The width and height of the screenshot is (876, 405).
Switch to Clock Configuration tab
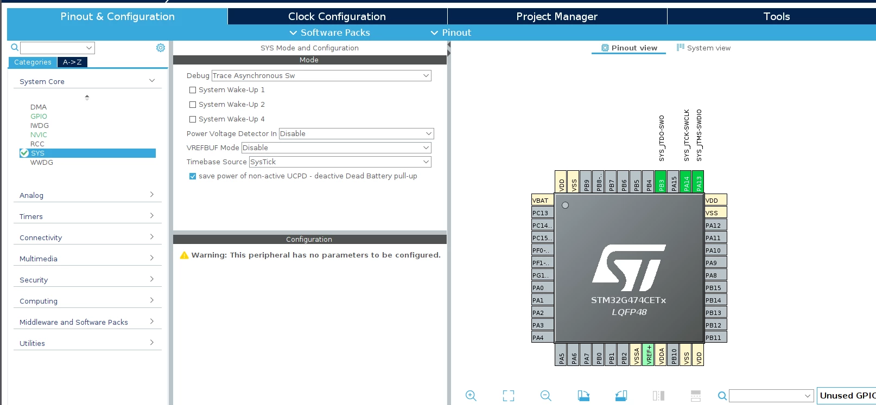[337, 16]
